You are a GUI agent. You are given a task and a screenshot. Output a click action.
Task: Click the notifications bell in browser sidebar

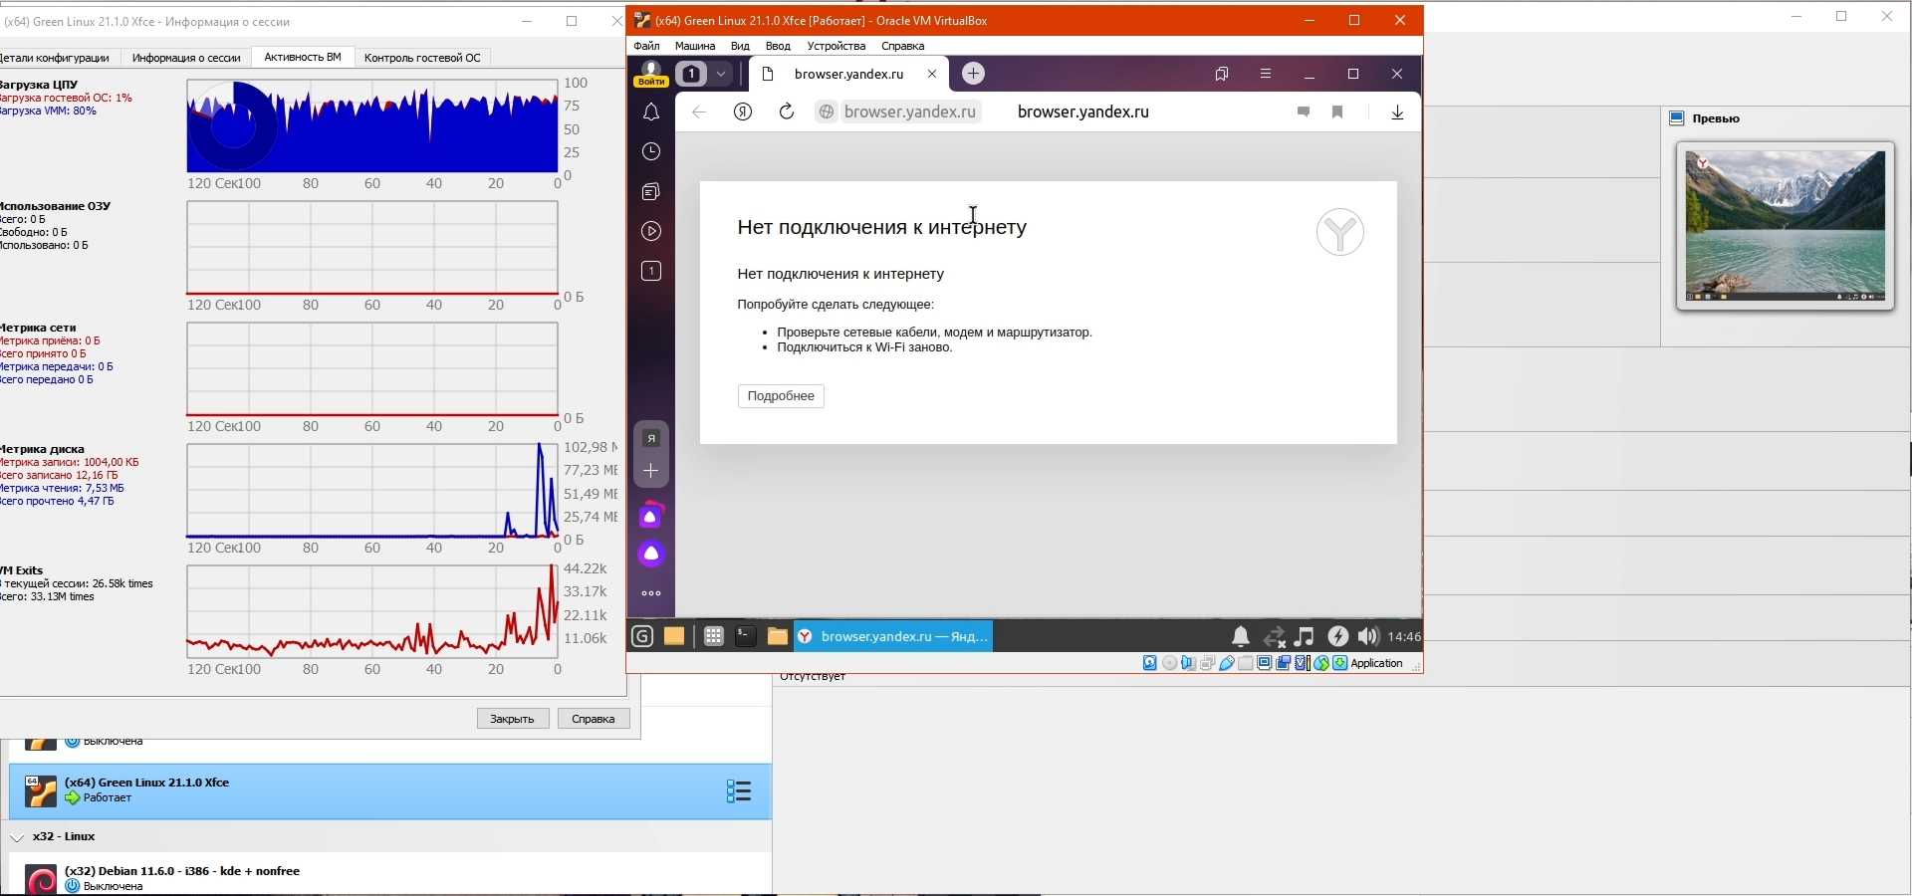[x=651, y=112]
